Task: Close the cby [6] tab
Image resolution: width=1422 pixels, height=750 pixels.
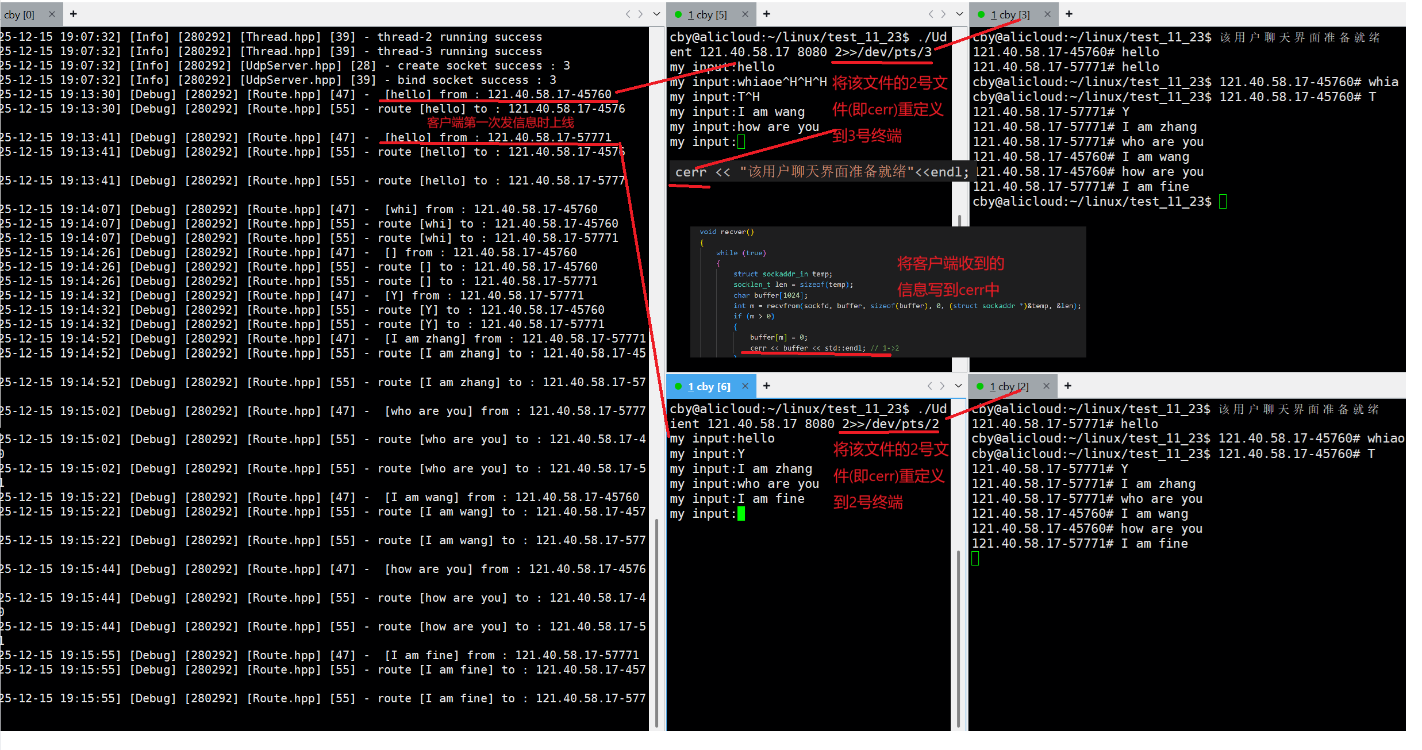Action: point(745,386)
